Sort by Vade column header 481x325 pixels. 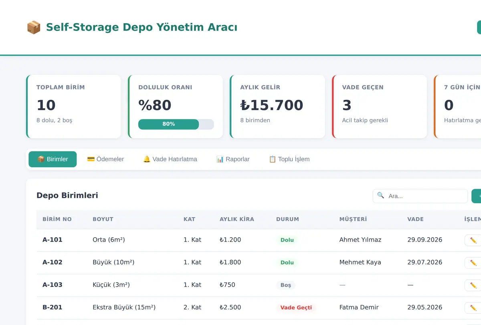click(x=416, y=219)
